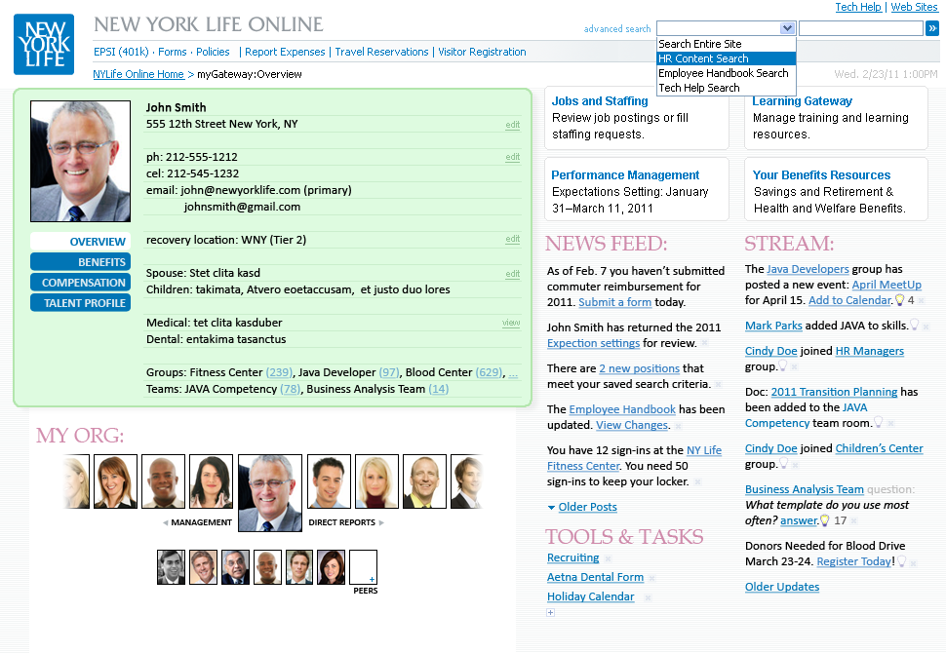Select HR Content Search option
946x653 pixels.
(x=726, y=58)
